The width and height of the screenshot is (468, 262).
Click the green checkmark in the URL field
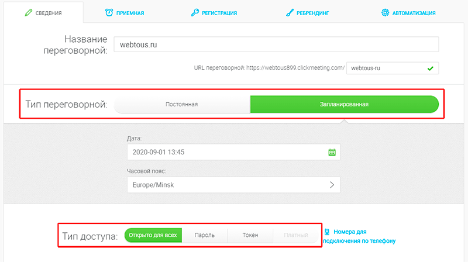(430, 68)
